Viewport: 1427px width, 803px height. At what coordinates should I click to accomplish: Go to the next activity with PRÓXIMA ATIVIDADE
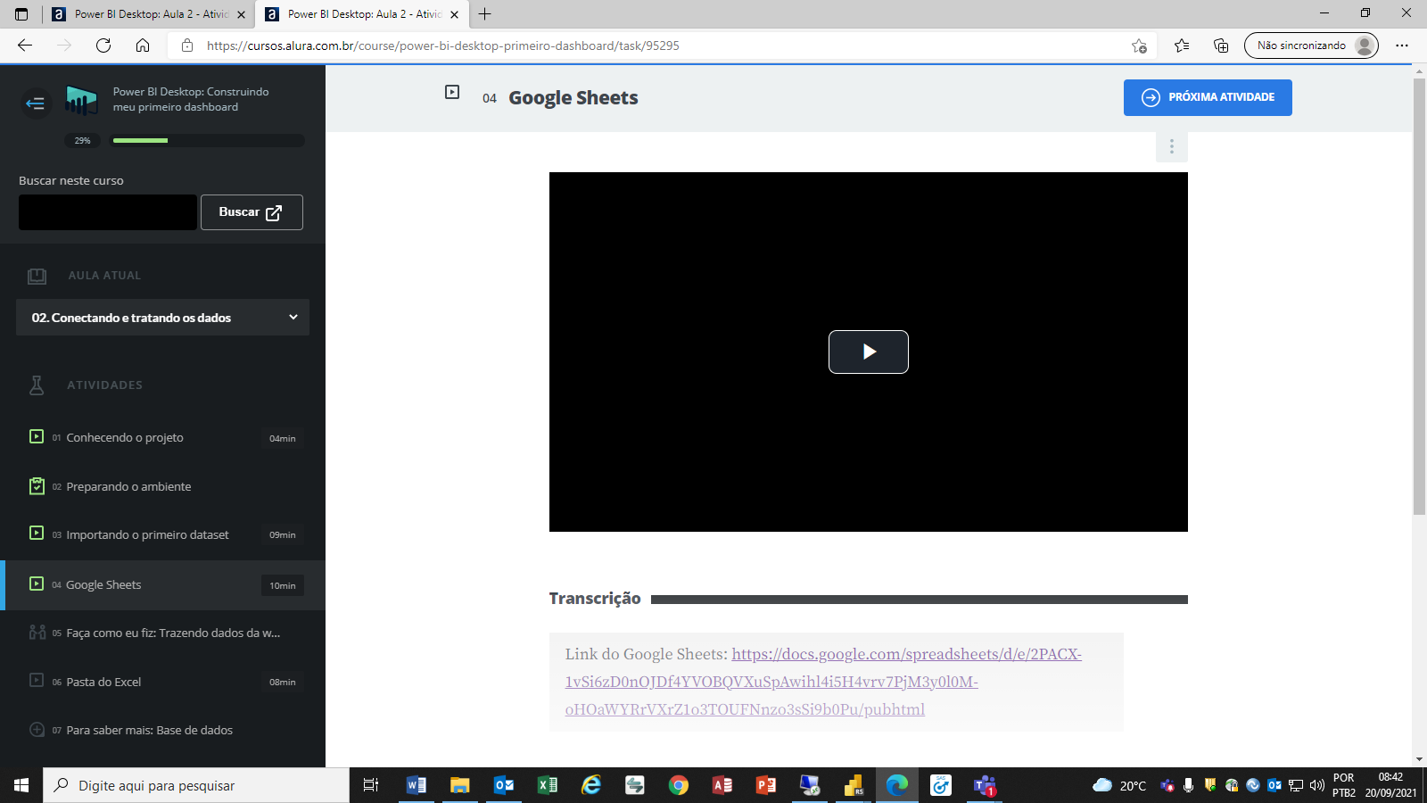coord(1208,97)
